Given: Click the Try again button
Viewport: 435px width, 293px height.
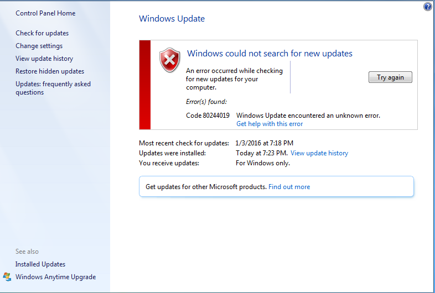Looking at the screenshot, I should point(390,77).
